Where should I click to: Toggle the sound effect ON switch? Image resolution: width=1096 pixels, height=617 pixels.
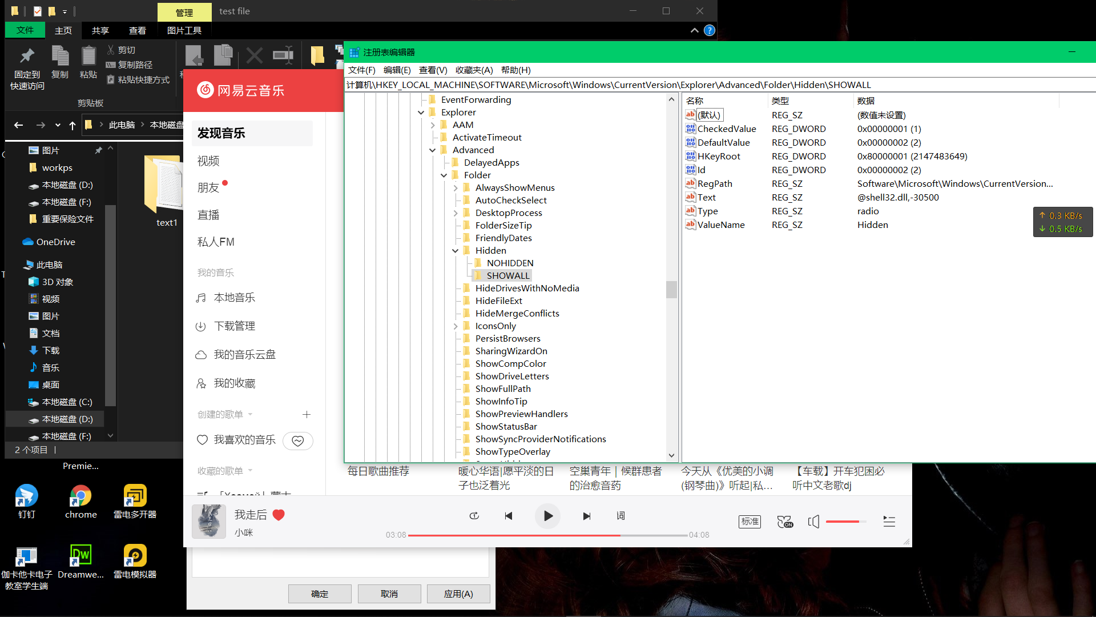pyautogui.click(x=785, y=522)
